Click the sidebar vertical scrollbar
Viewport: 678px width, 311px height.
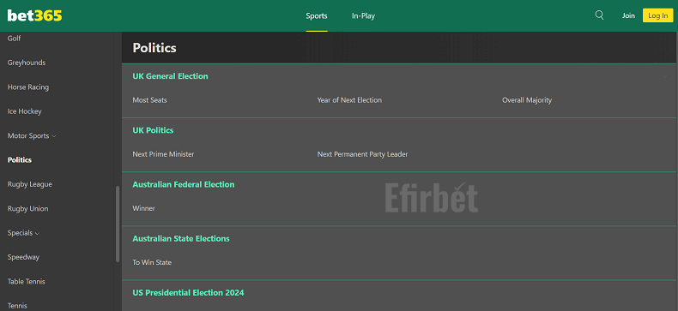(x=118, y=224)
